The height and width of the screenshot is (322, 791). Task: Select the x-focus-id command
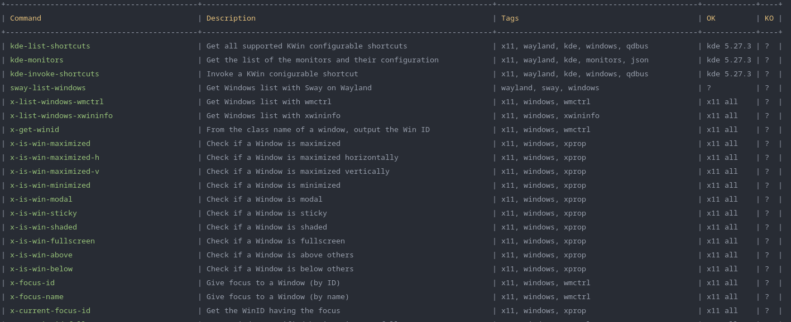tap(32, 283)
